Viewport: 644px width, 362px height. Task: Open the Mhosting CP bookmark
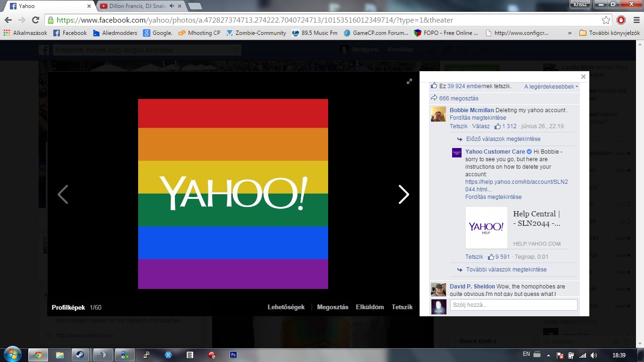[x=199, y=33]
